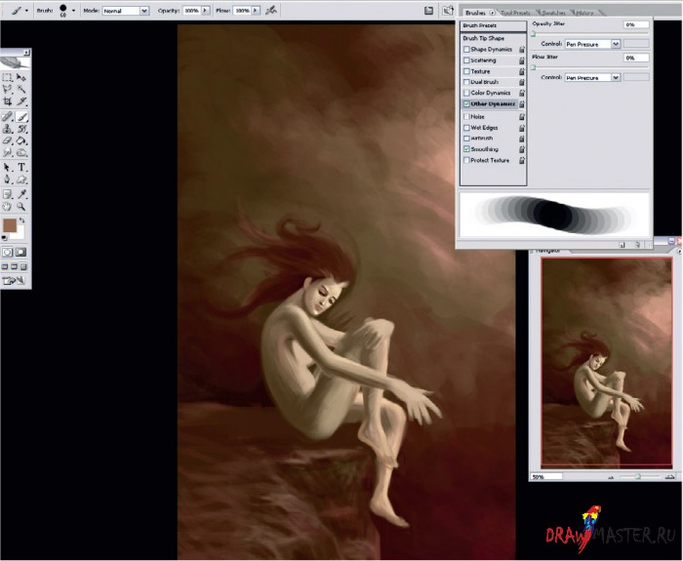Select the Magic Wand tool
Screen dimensions: 683x561
click(21, 90)
